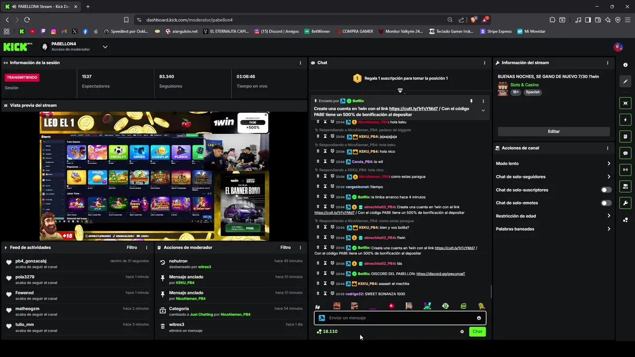Toggle Chat de solo-emotes switch
635x357 pixels.
[606, 203]
